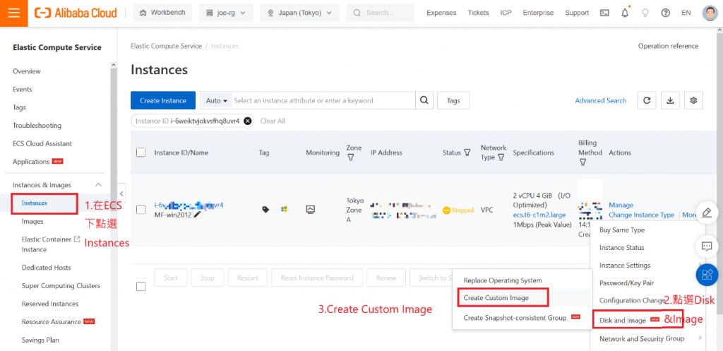
Task: Open the user avatar menu
Action: tap(710, 13)
